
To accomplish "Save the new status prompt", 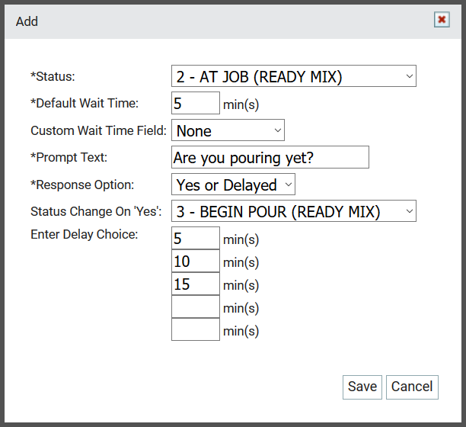I will click(362, 387).
